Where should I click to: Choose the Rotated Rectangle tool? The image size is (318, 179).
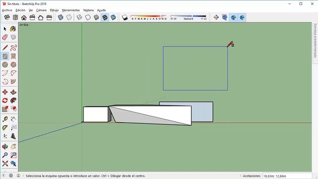tap(13, 56)
